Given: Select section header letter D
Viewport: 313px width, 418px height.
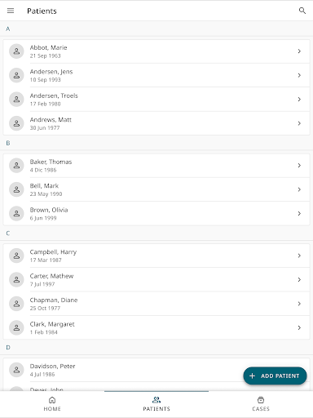Looking at the screenshot, I should (8, 347).
